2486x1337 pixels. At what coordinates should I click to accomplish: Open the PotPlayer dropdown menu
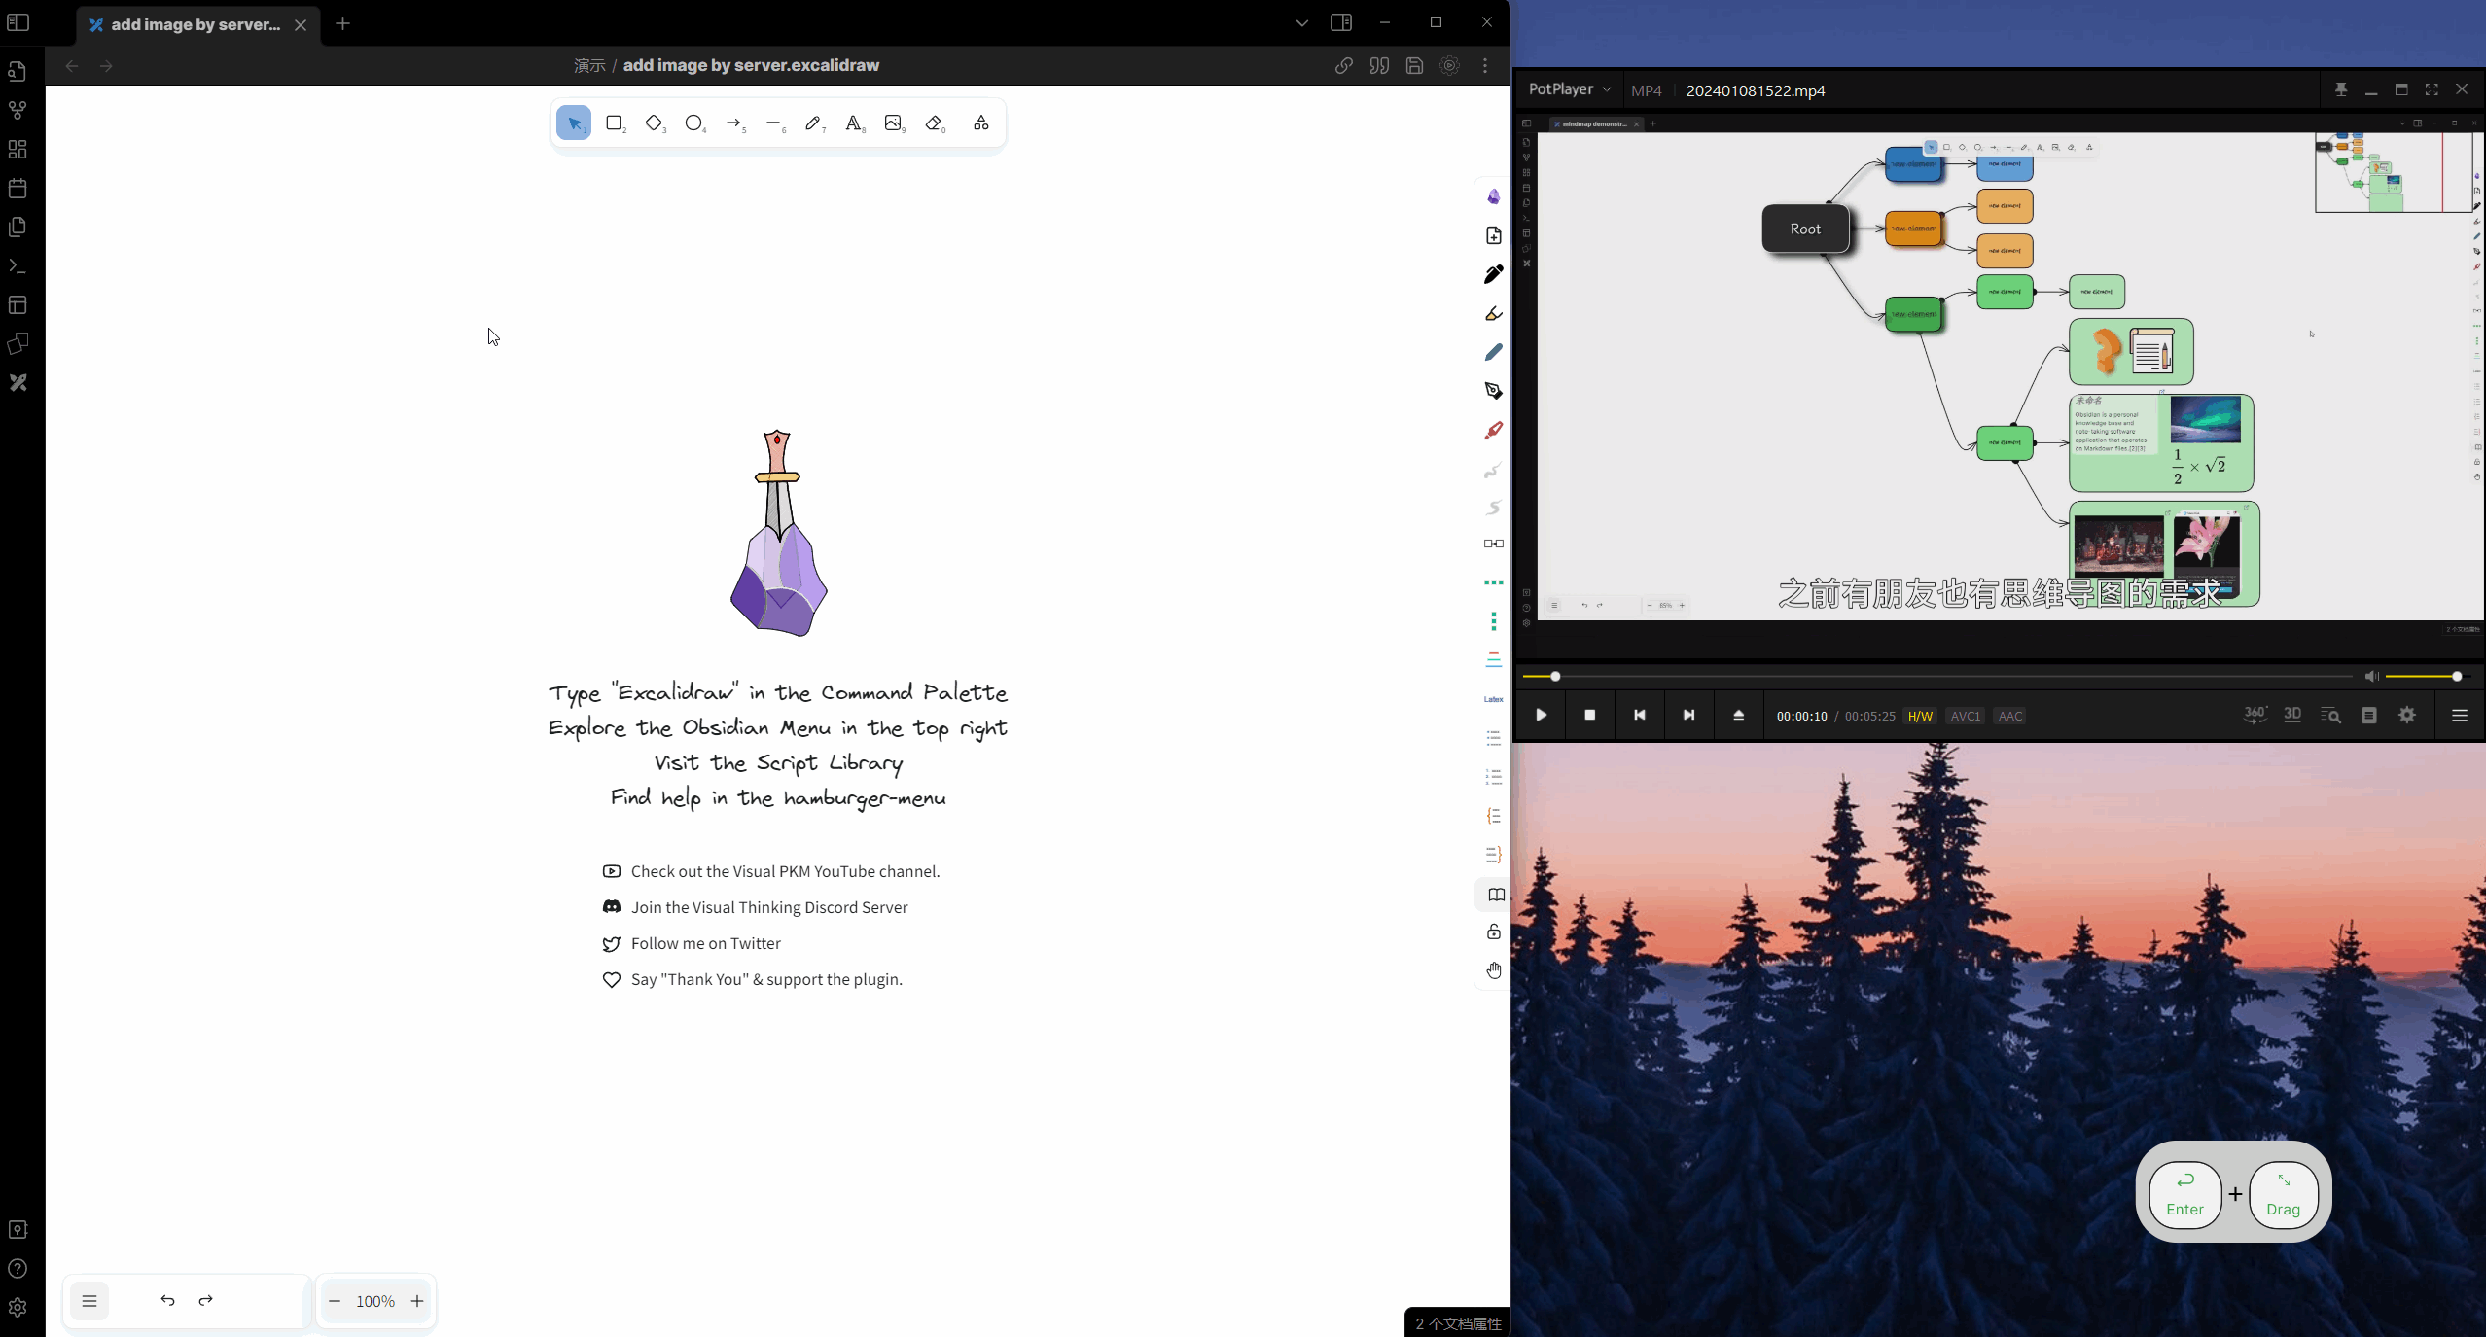[1568, 89]
